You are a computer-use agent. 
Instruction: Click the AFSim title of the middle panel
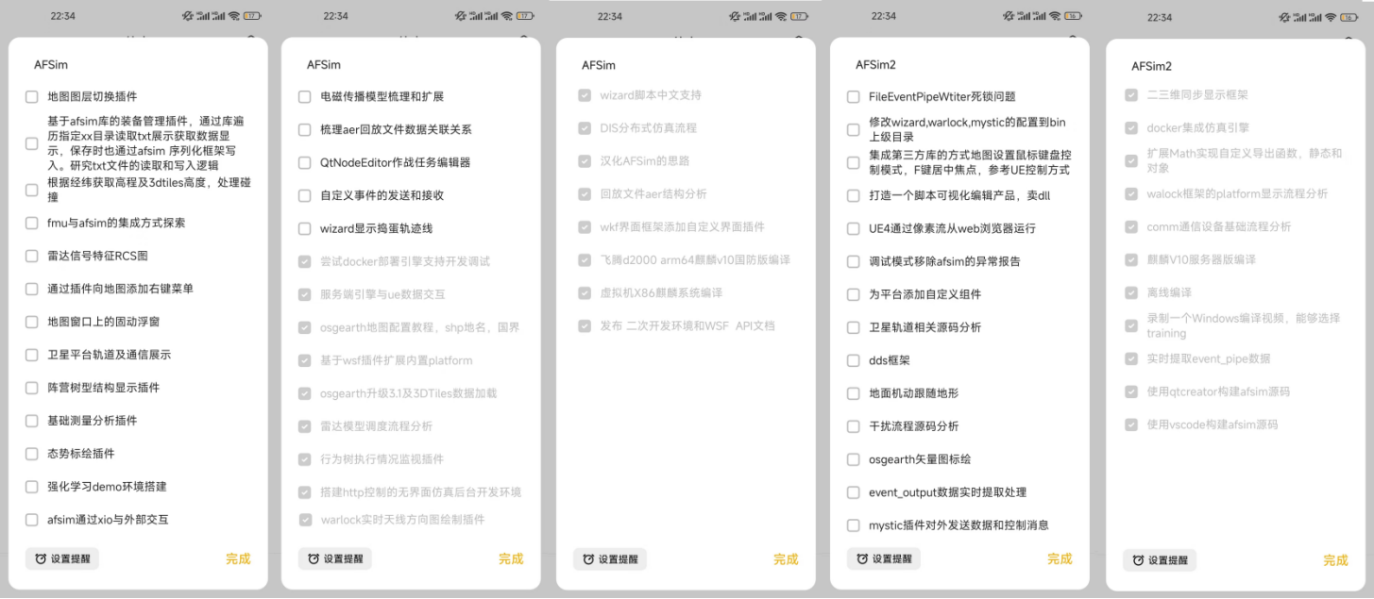click(x=599, y=65)
